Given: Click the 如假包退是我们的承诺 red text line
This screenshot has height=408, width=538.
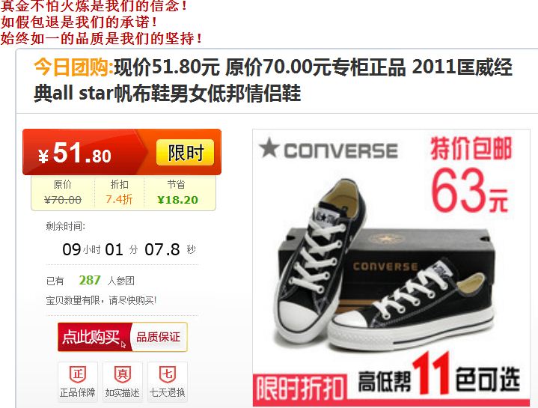Looking at the screenshot, I should click(x=79, y=22).
